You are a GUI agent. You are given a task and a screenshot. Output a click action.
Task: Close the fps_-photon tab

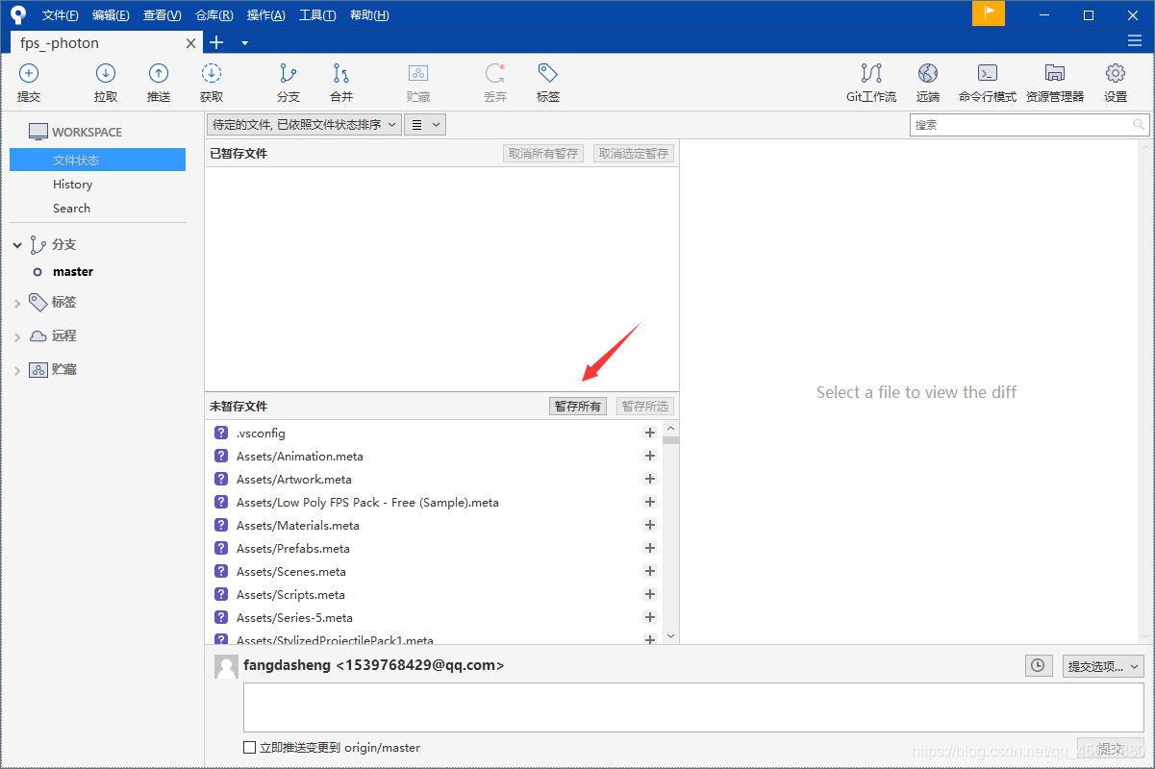191,43
